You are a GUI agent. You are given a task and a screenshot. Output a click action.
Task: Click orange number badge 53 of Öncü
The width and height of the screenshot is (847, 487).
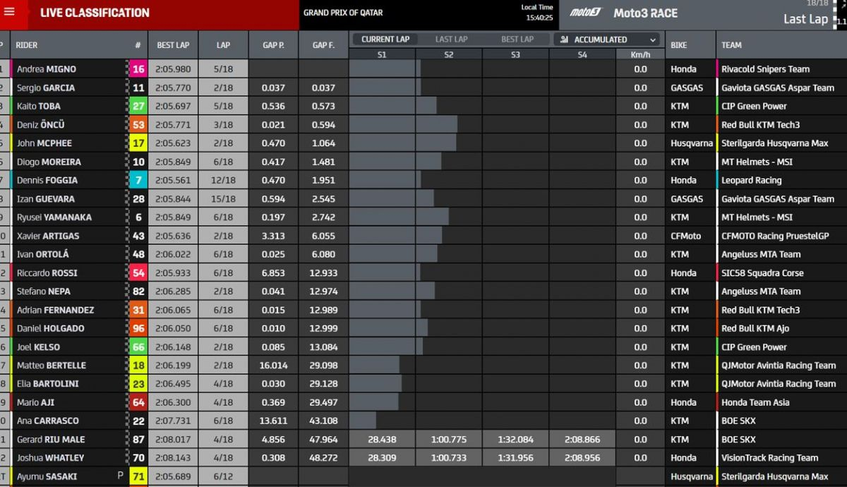[x=138, y=125]
